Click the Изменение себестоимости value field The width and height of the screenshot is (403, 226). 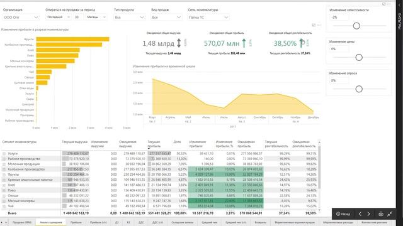339,18
